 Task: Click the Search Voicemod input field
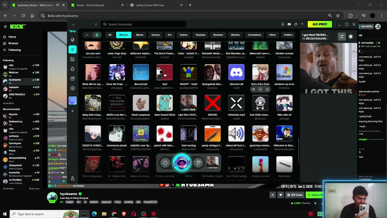[x=144, y=24]
